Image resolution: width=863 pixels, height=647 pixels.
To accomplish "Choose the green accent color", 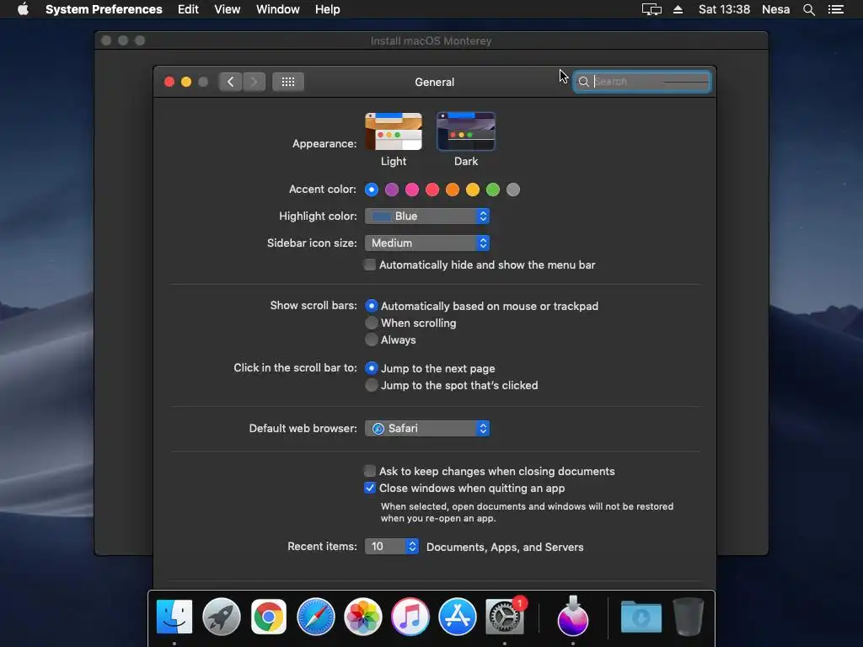I will [x=493, y=190].
